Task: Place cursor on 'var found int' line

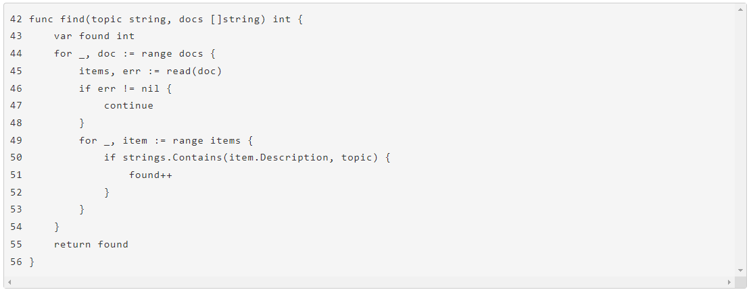Action: tap(94, 36)
